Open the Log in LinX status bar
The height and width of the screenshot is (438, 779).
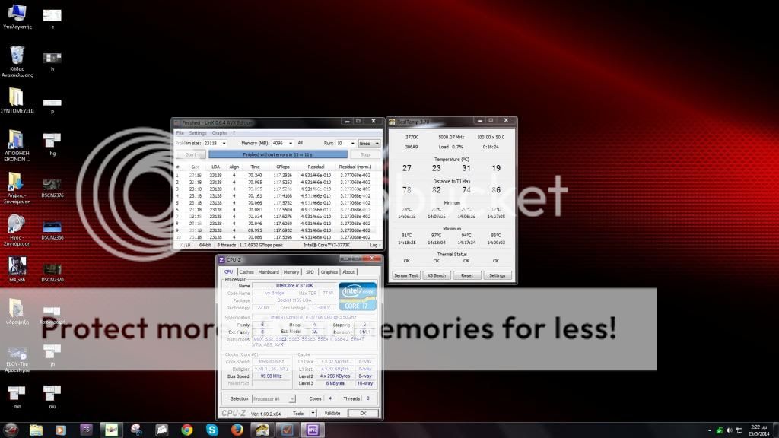point(375,244)
